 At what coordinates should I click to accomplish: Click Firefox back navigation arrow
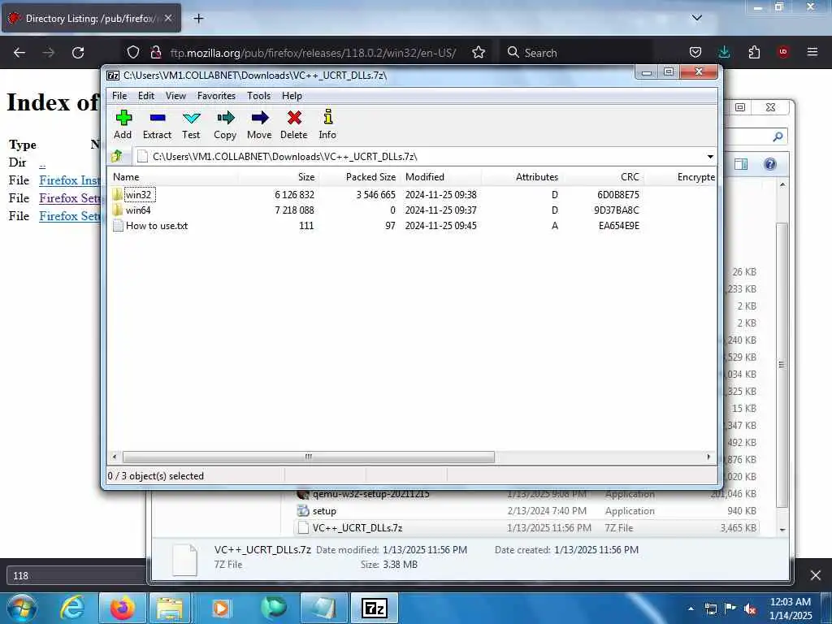click(19, 53)
